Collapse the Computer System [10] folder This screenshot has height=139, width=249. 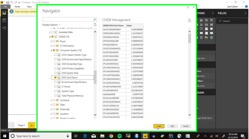tap(51, 50)
